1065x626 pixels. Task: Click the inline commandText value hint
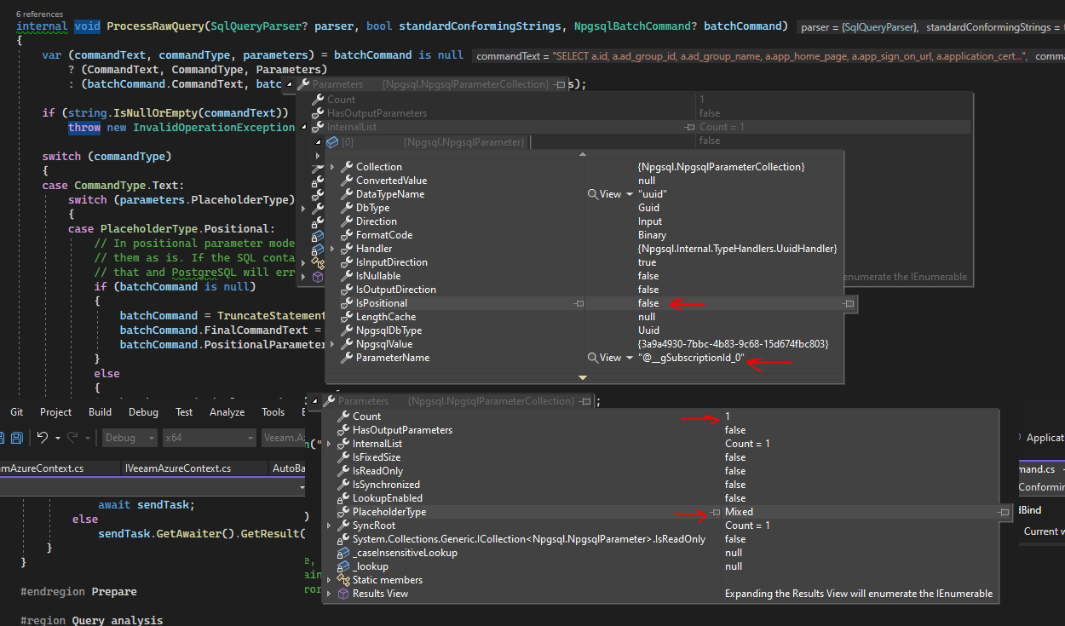click(751, 56)
